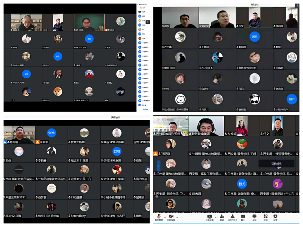Click the blue 国政 avatar tile
The width and height of the screenshot is (303, 227).
(255, 37)
